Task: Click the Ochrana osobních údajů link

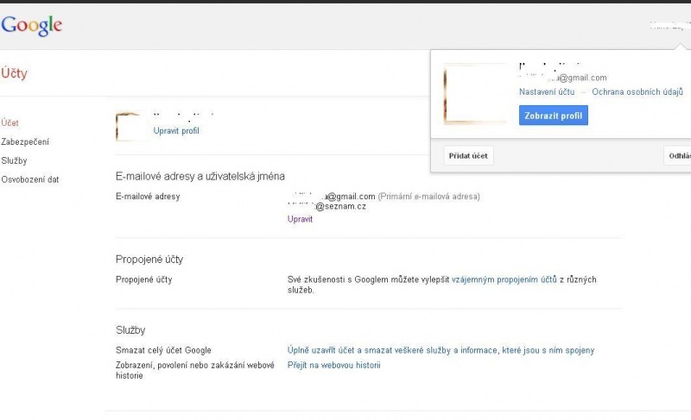Action: click(x=637, y=91)
